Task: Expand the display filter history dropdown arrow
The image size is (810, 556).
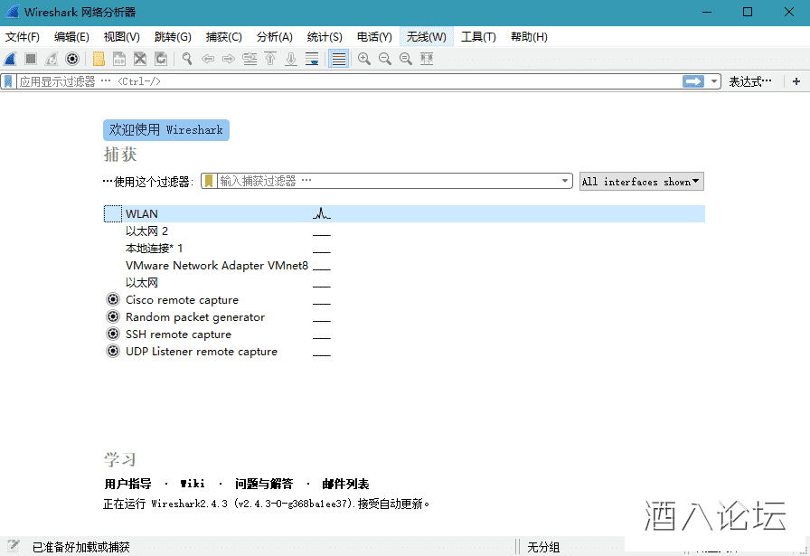Action: [715, 81]
